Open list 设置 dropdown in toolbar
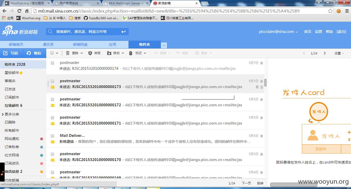 click(339, 53)
